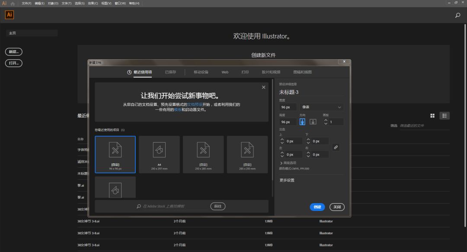Screen dimensions: 467x252
Task: Click the 关闭 button in dialog
Action: (337, 207)
